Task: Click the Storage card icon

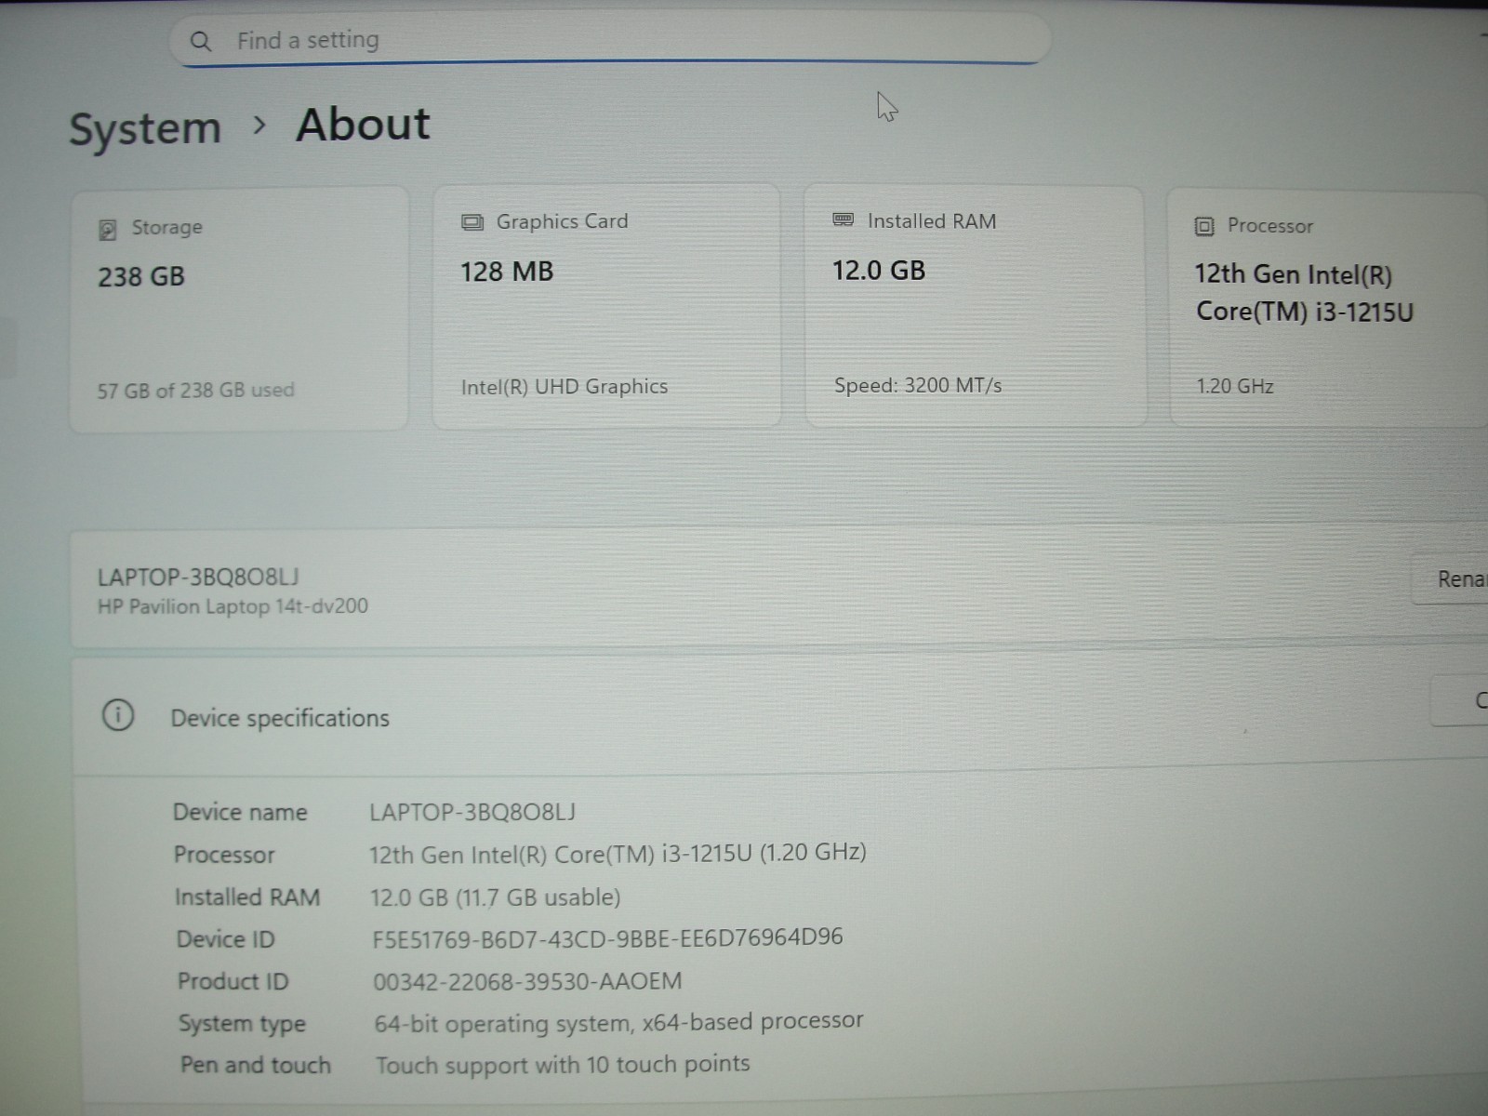Action: tap(108, 229)
